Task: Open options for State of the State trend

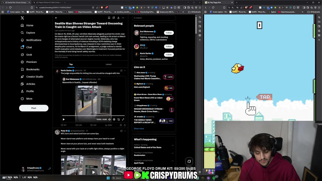Action: [173, 145]
